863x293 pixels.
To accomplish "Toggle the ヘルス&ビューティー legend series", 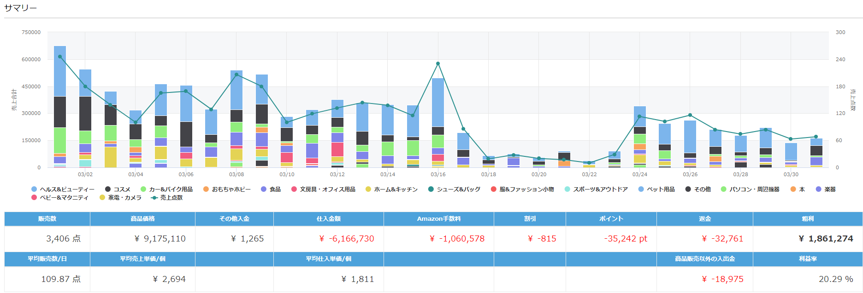I will click(x=63, y=190).
